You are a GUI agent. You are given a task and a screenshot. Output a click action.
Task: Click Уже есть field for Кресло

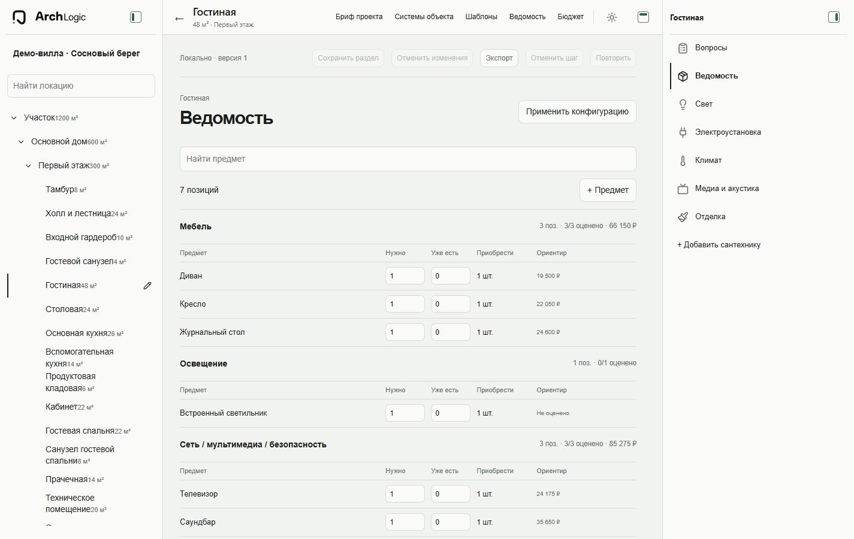451,304
